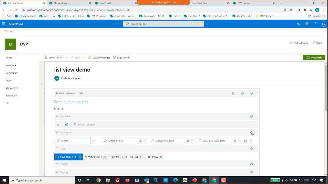Save filters using the floppy disk icon

tap(245, 141)
